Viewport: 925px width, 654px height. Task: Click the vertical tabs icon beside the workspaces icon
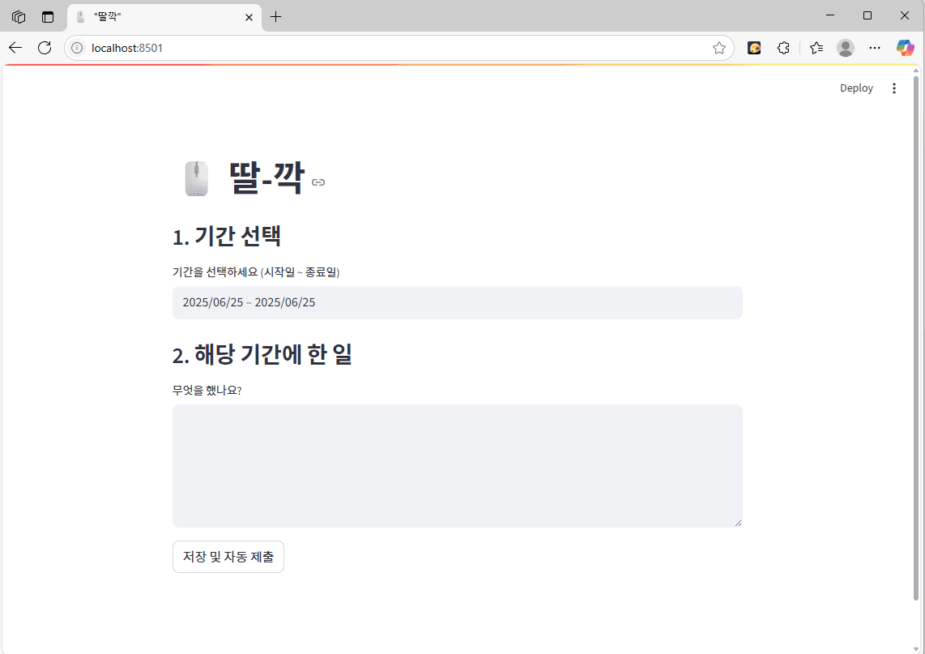click(47, 16)
